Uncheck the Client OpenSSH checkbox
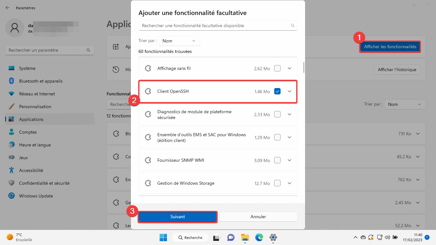Screen dimensions: 436x245 point(277,91)
